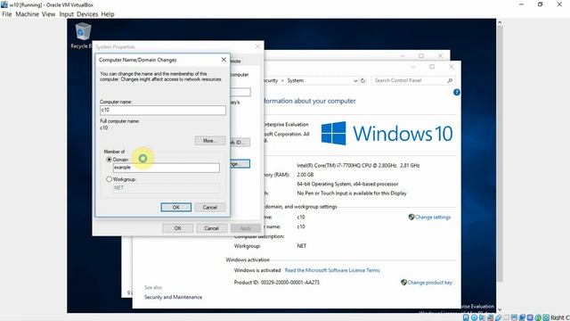This screenshot has width=570, height=321.
Task: Click 'No Pen or Touch Input' text
Action: [x=352, y=193]
